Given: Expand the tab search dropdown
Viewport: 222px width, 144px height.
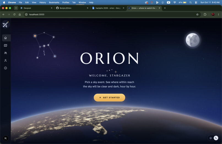Looking at the screenshot, I should (x=16, y=8).
